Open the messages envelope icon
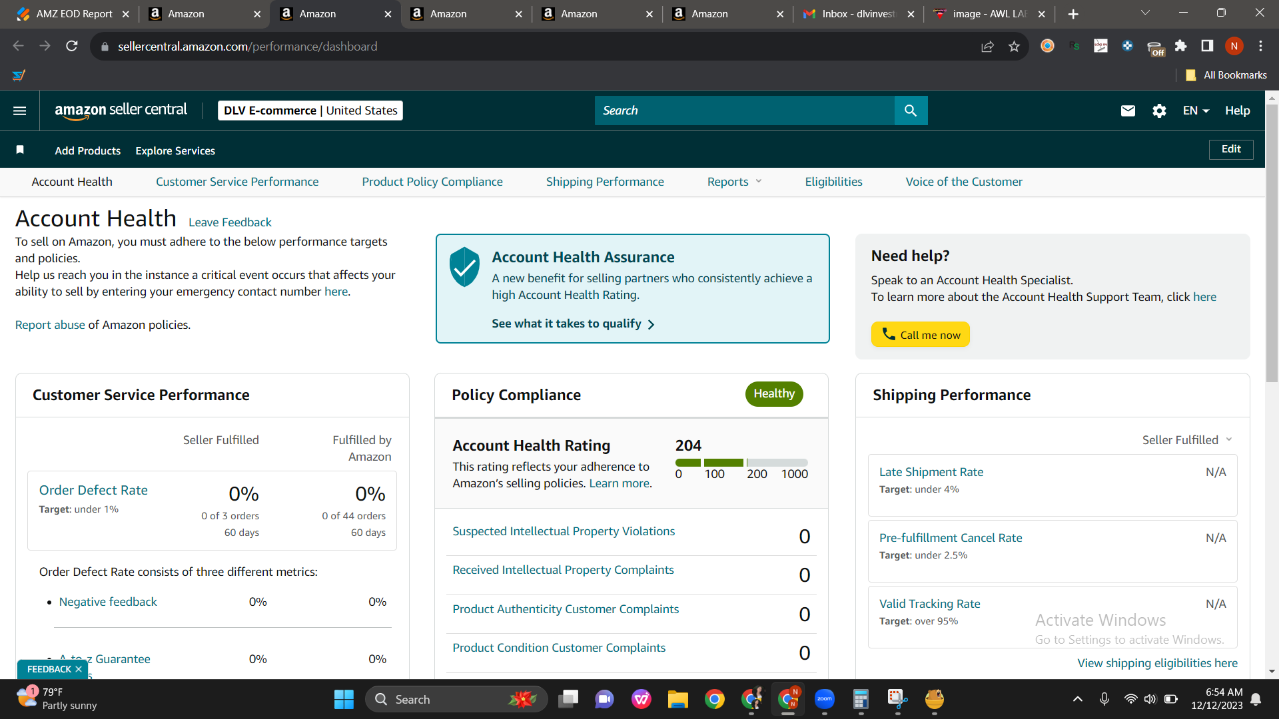1279x719 pixels. pos(1128,111)
